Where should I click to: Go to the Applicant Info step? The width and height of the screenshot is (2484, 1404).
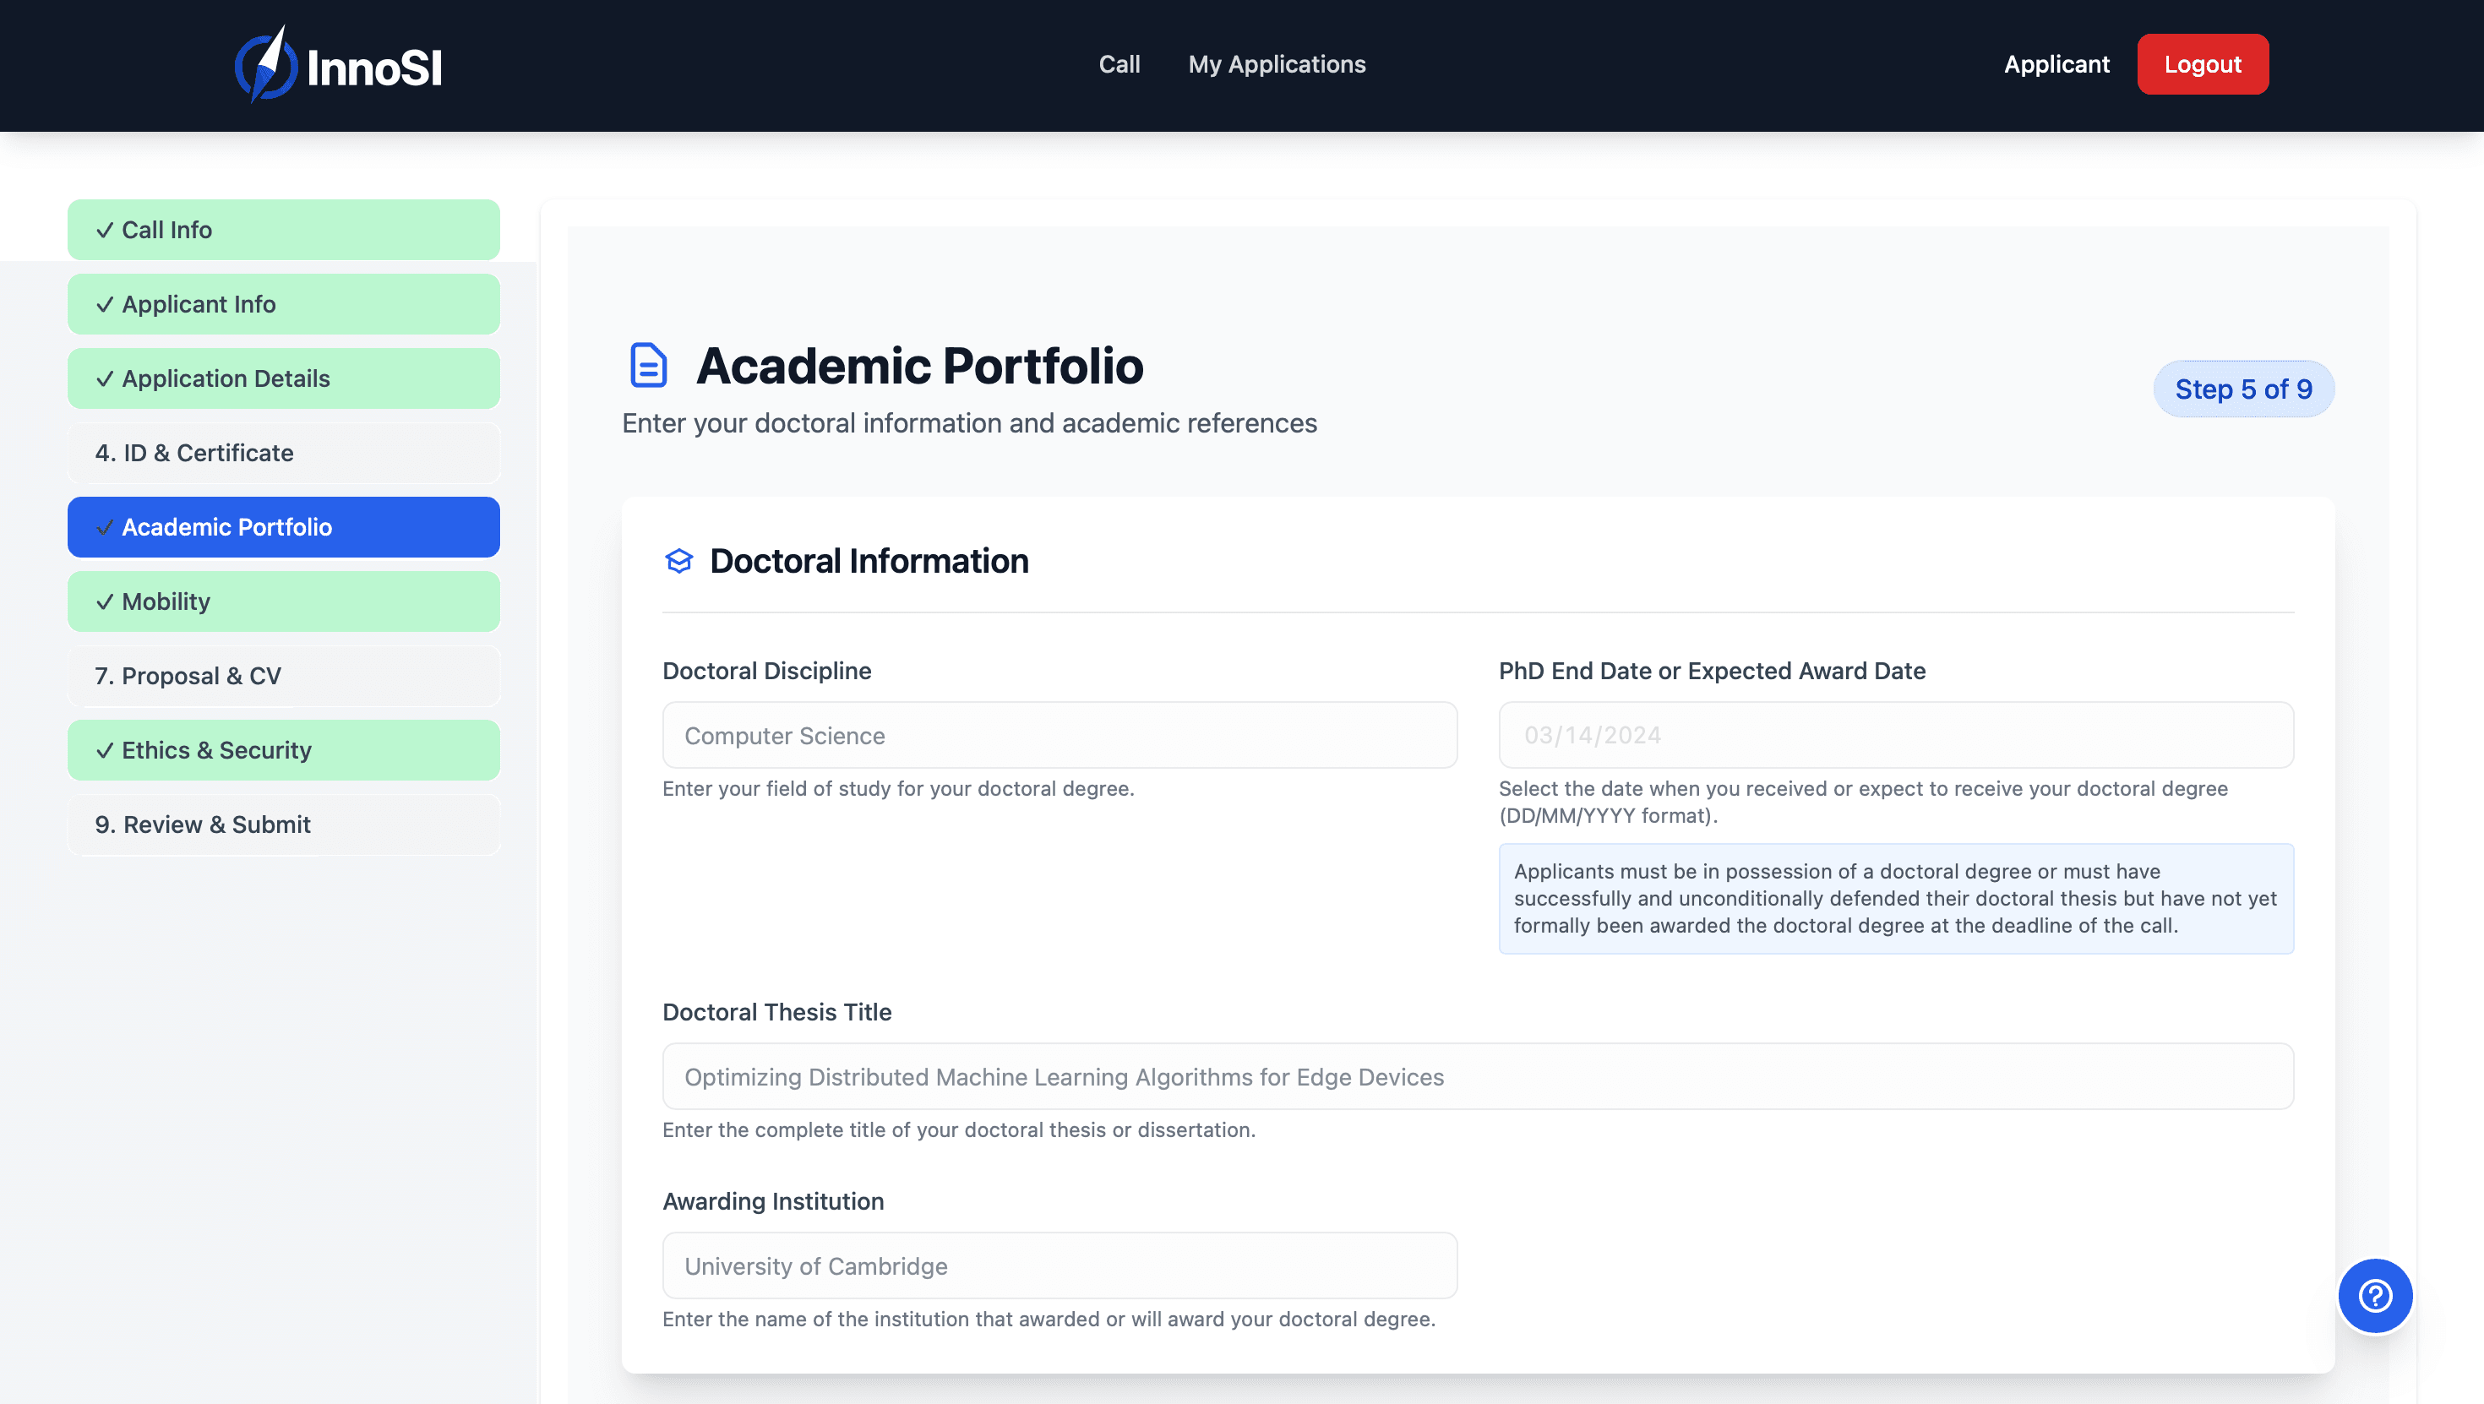coord(284,304)
